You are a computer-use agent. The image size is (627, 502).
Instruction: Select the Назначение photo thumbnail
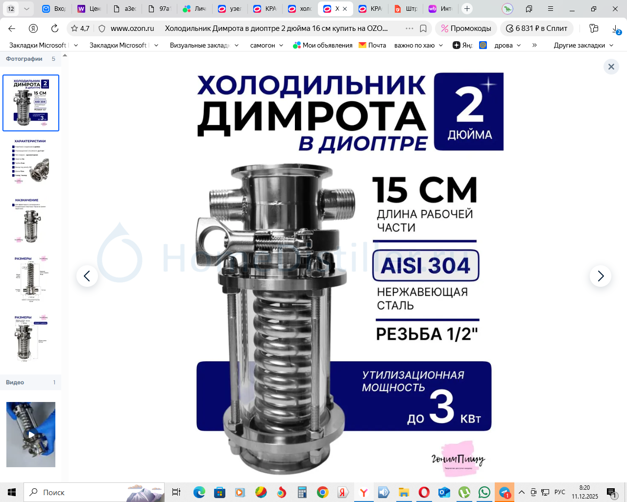pos(30,220)
